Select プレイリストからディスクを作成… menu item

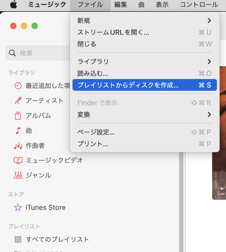tap(145, 85)
